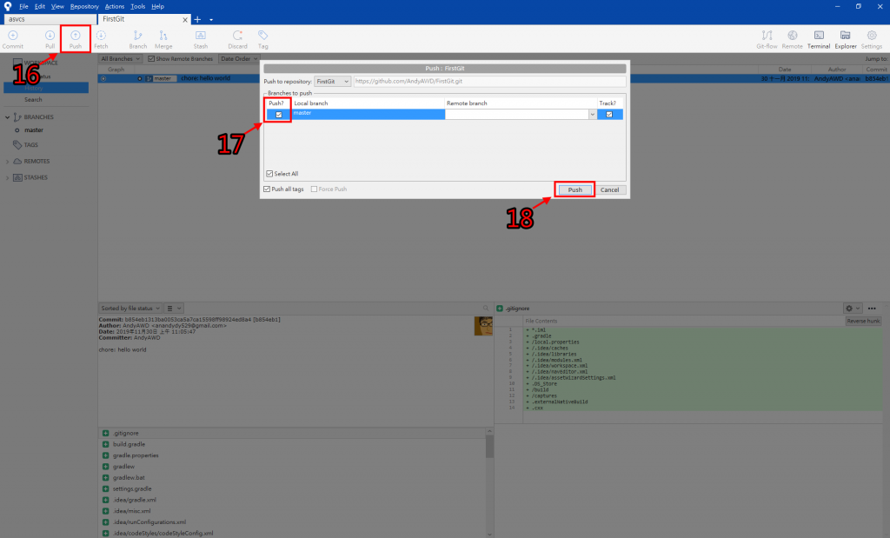This screenshot has width=890, height=538.
Task: Open the list view mode dropdown
Action: (x=174, y=309)
